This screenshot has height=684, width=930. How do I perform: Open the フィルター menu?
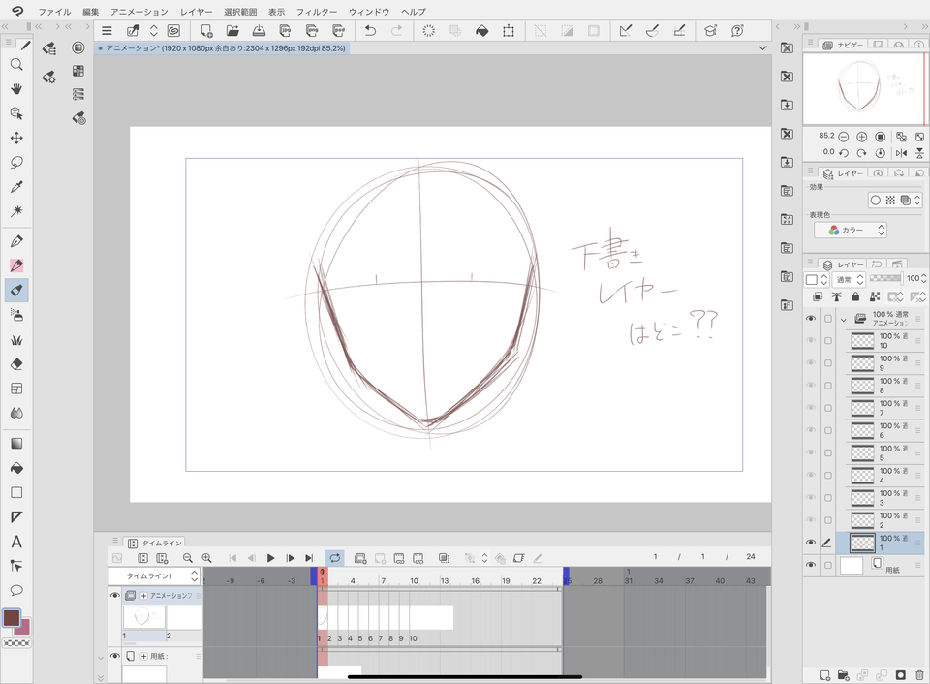pyautogui.click(x=317, y=11)
